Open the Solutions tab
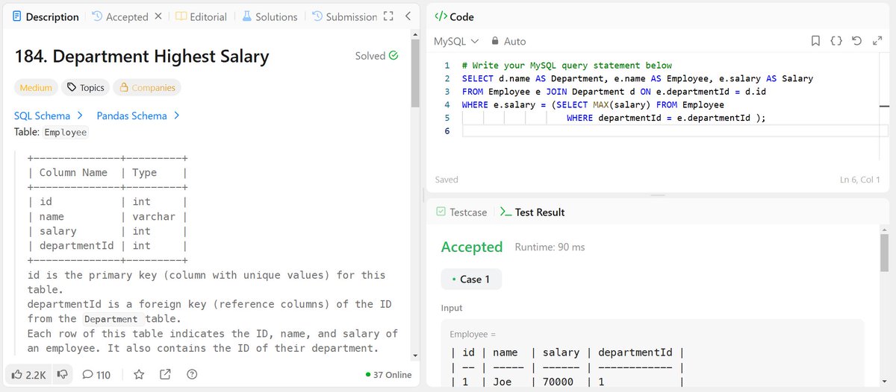The height and width of the screenshot is (392, 896). (269, 16)
